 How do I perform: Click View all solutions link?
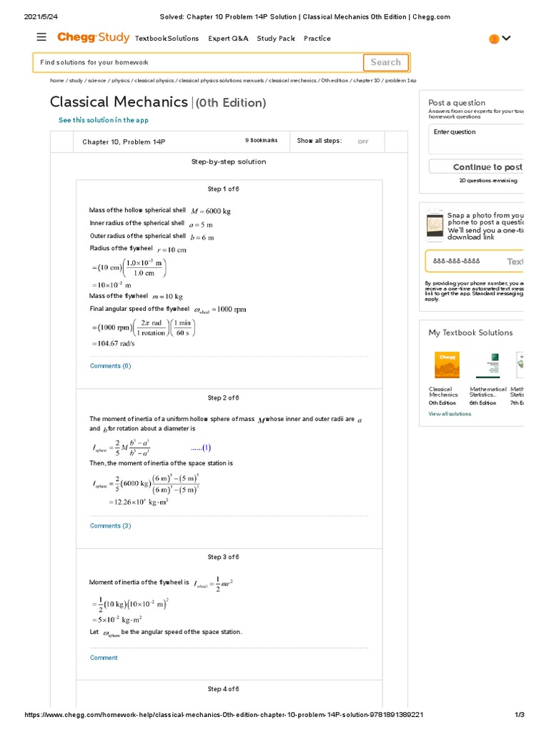pos(450,414)
